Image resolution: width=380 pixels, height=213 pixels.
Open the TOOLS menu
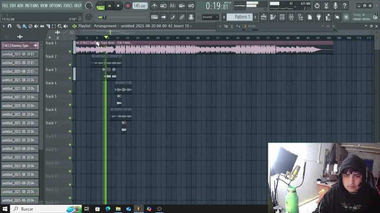(68, 6)
